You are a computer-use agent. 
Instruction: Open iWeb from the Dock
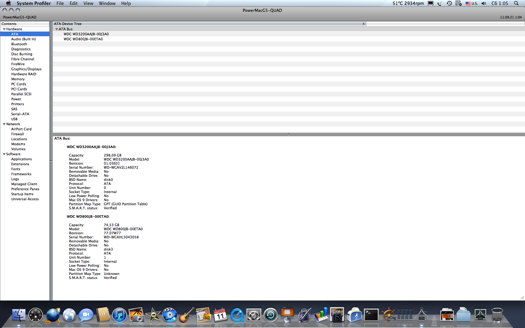click(203, 315)
